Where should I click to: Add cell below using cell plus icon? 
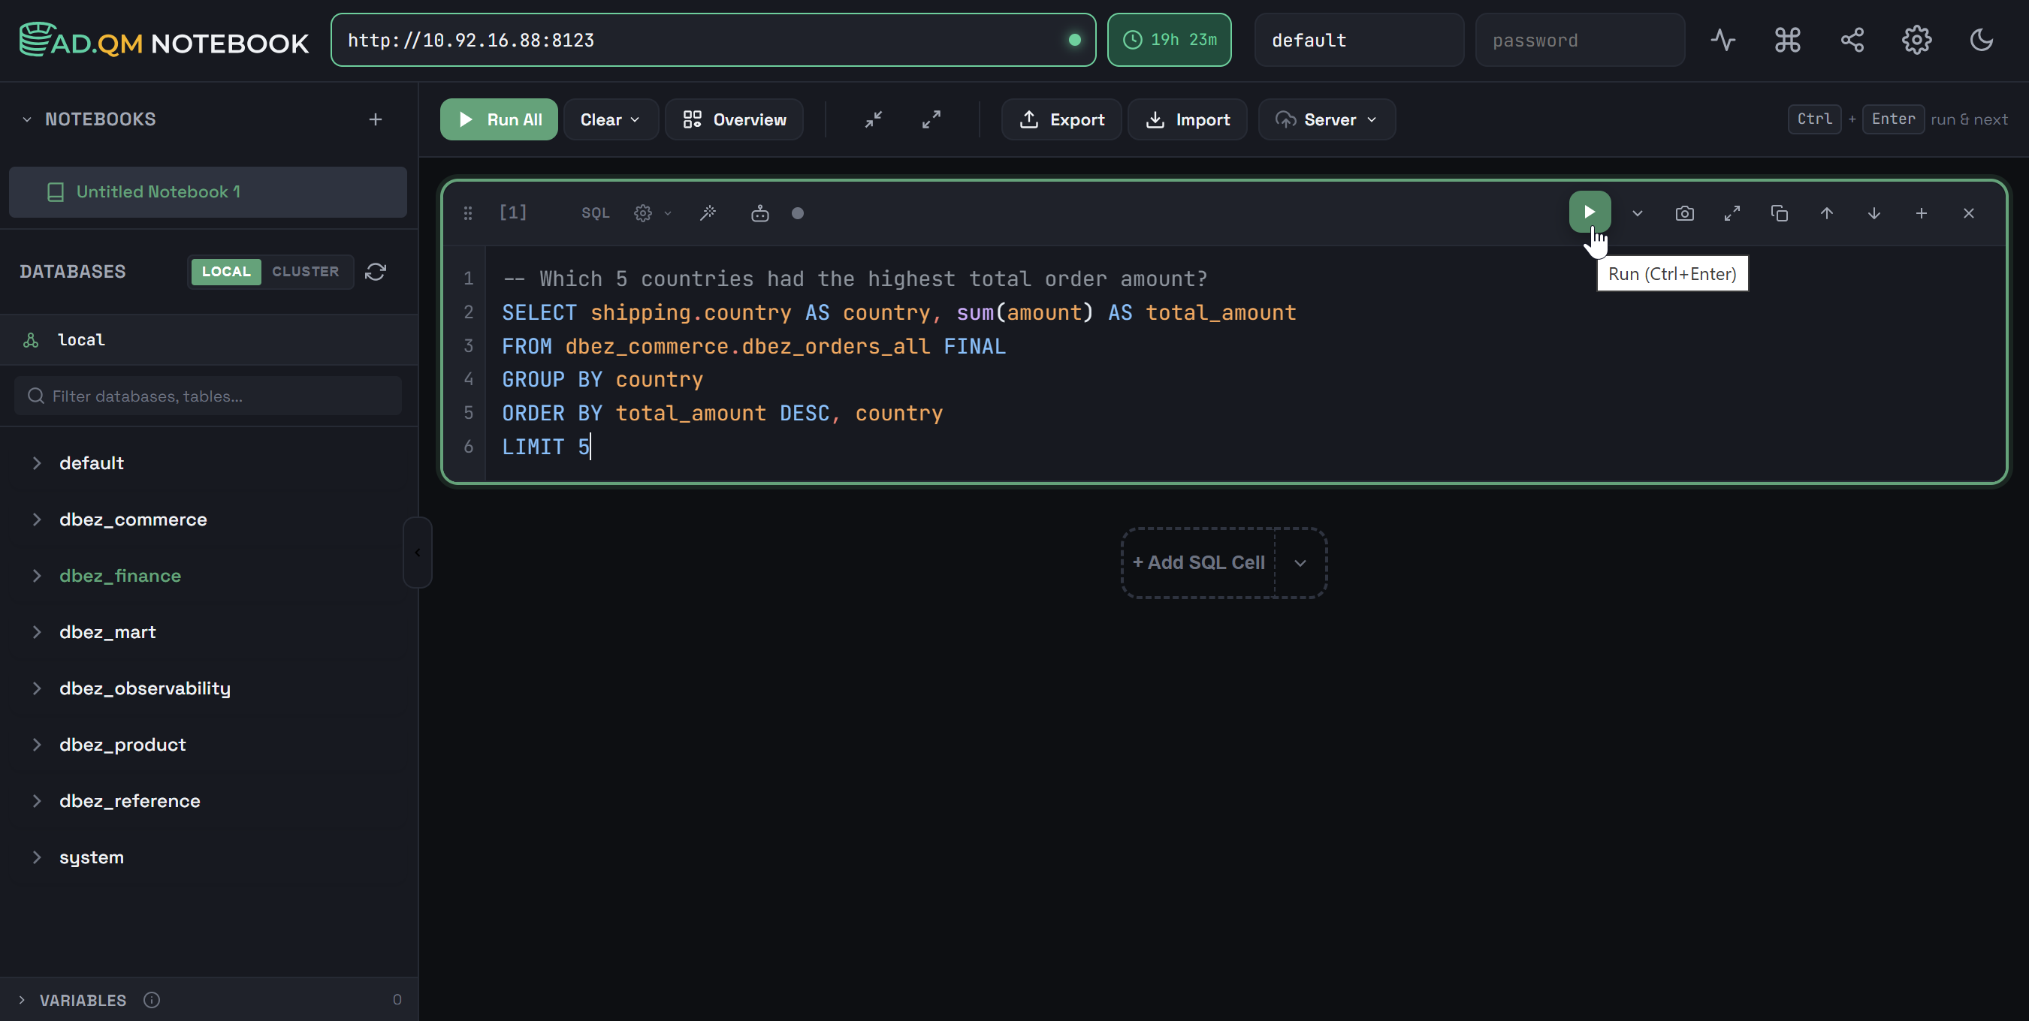coord(1921,213)
